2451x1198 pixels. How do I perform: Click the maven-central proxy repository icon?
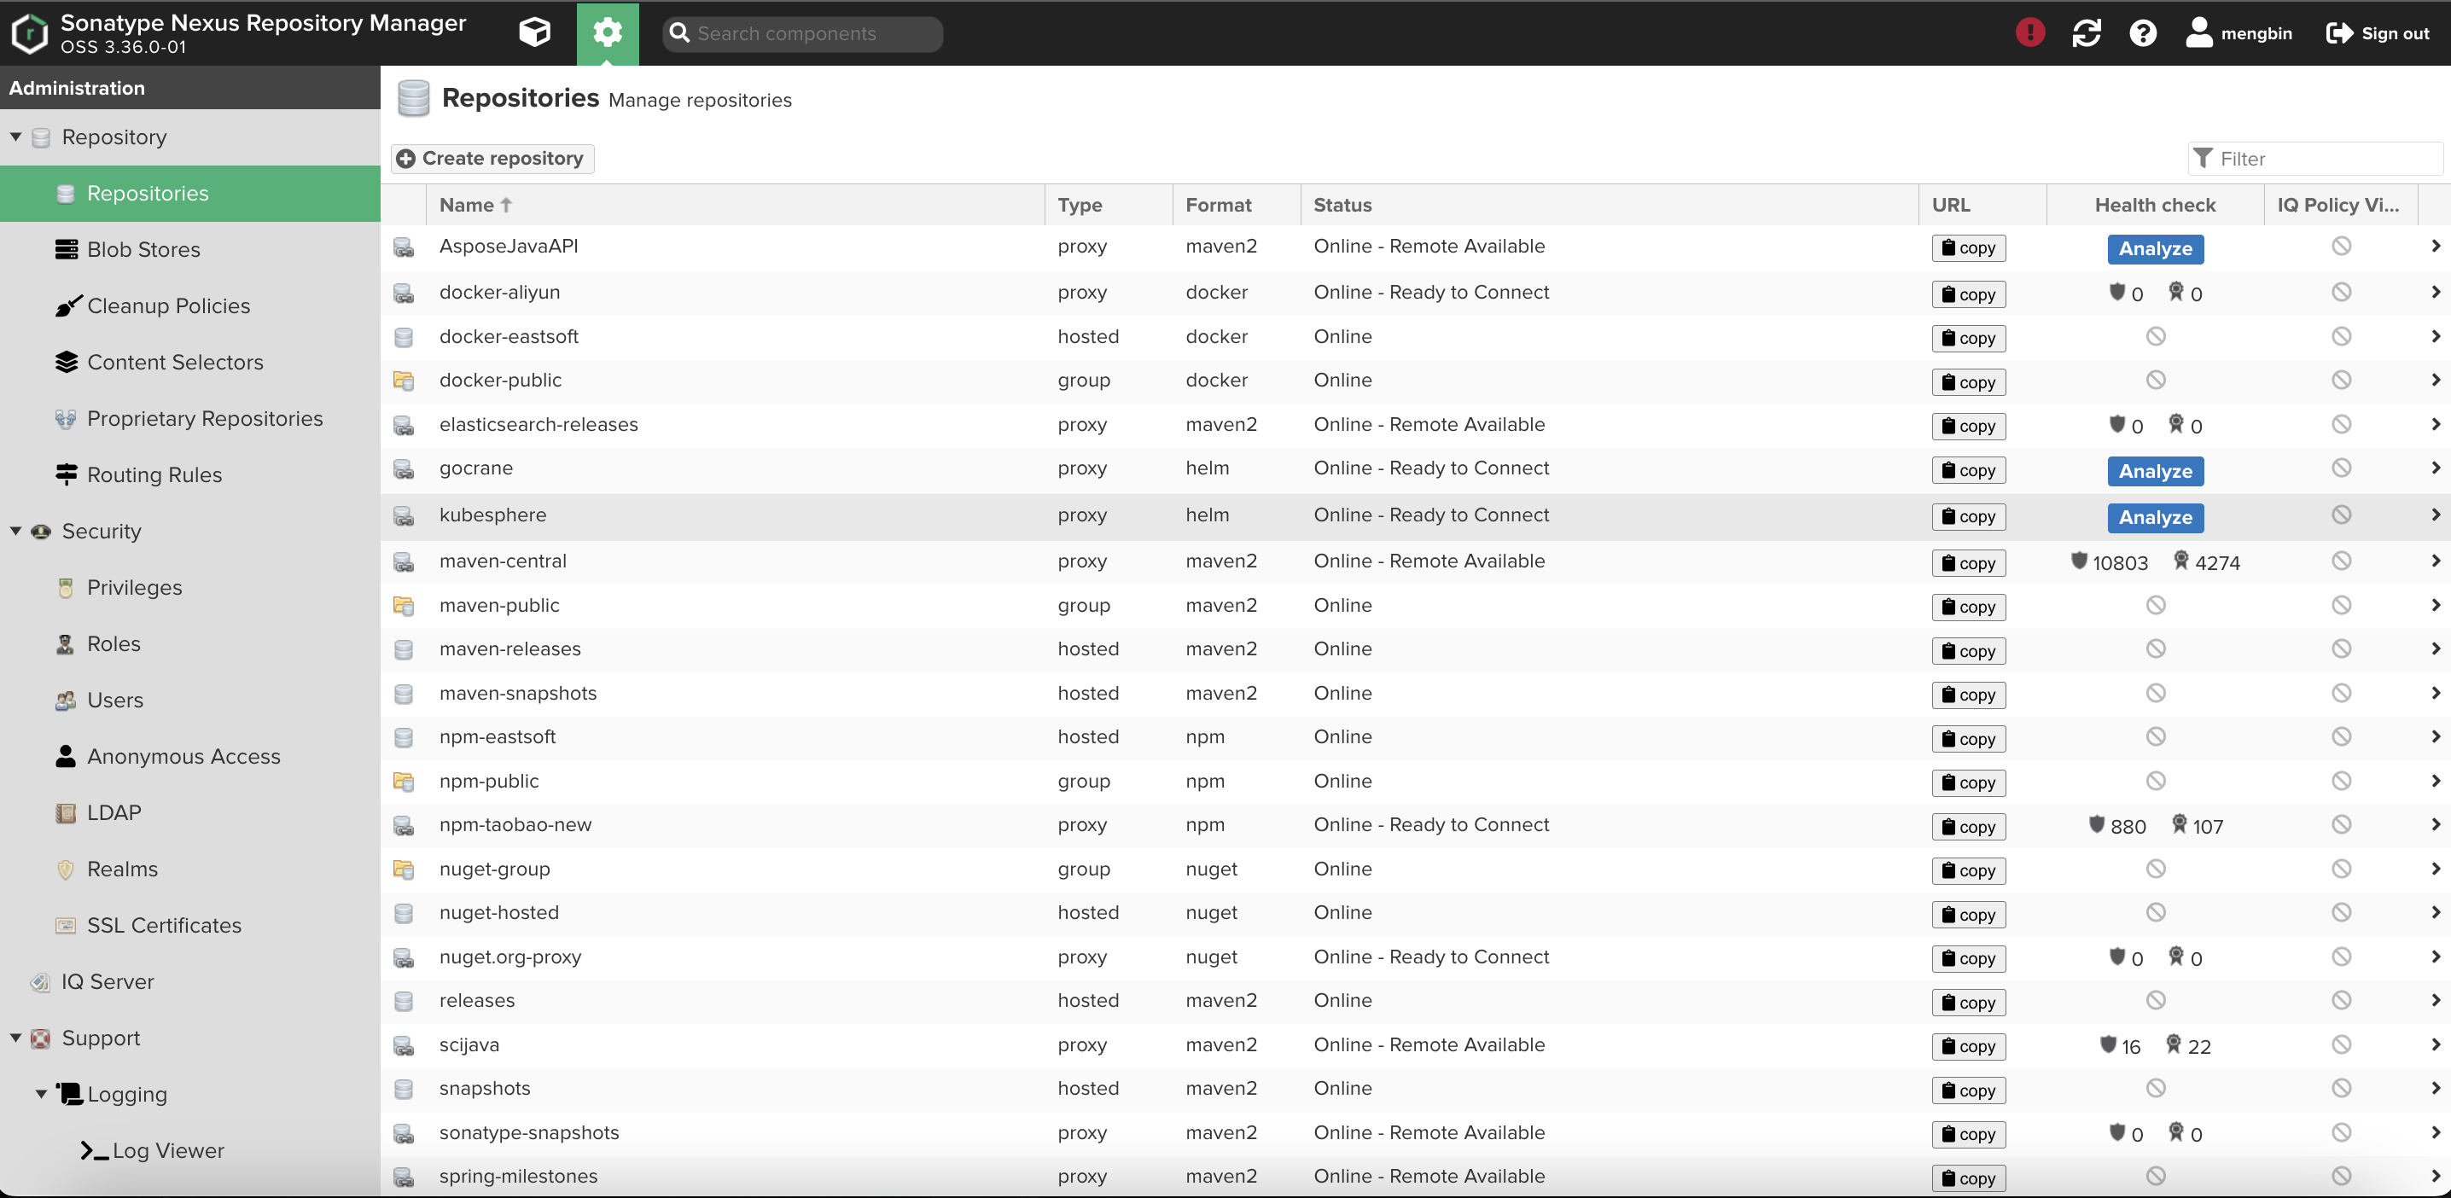pos(404,562)
